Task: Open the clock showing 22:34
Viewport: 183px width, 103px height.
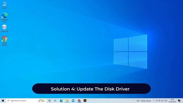Action: [172, 101]
